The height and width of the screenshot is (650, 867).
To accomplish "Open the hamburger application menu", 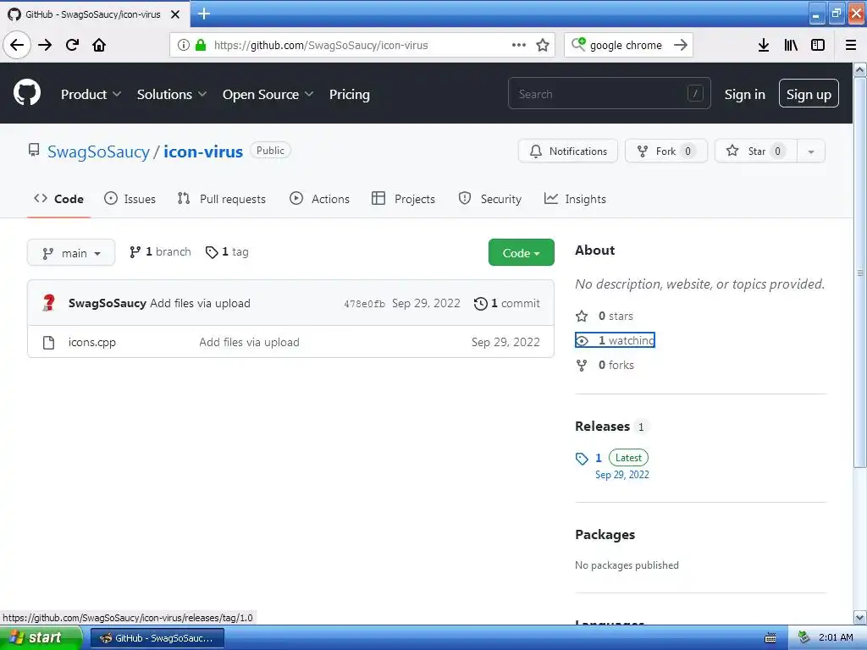I will pos(851,45).
